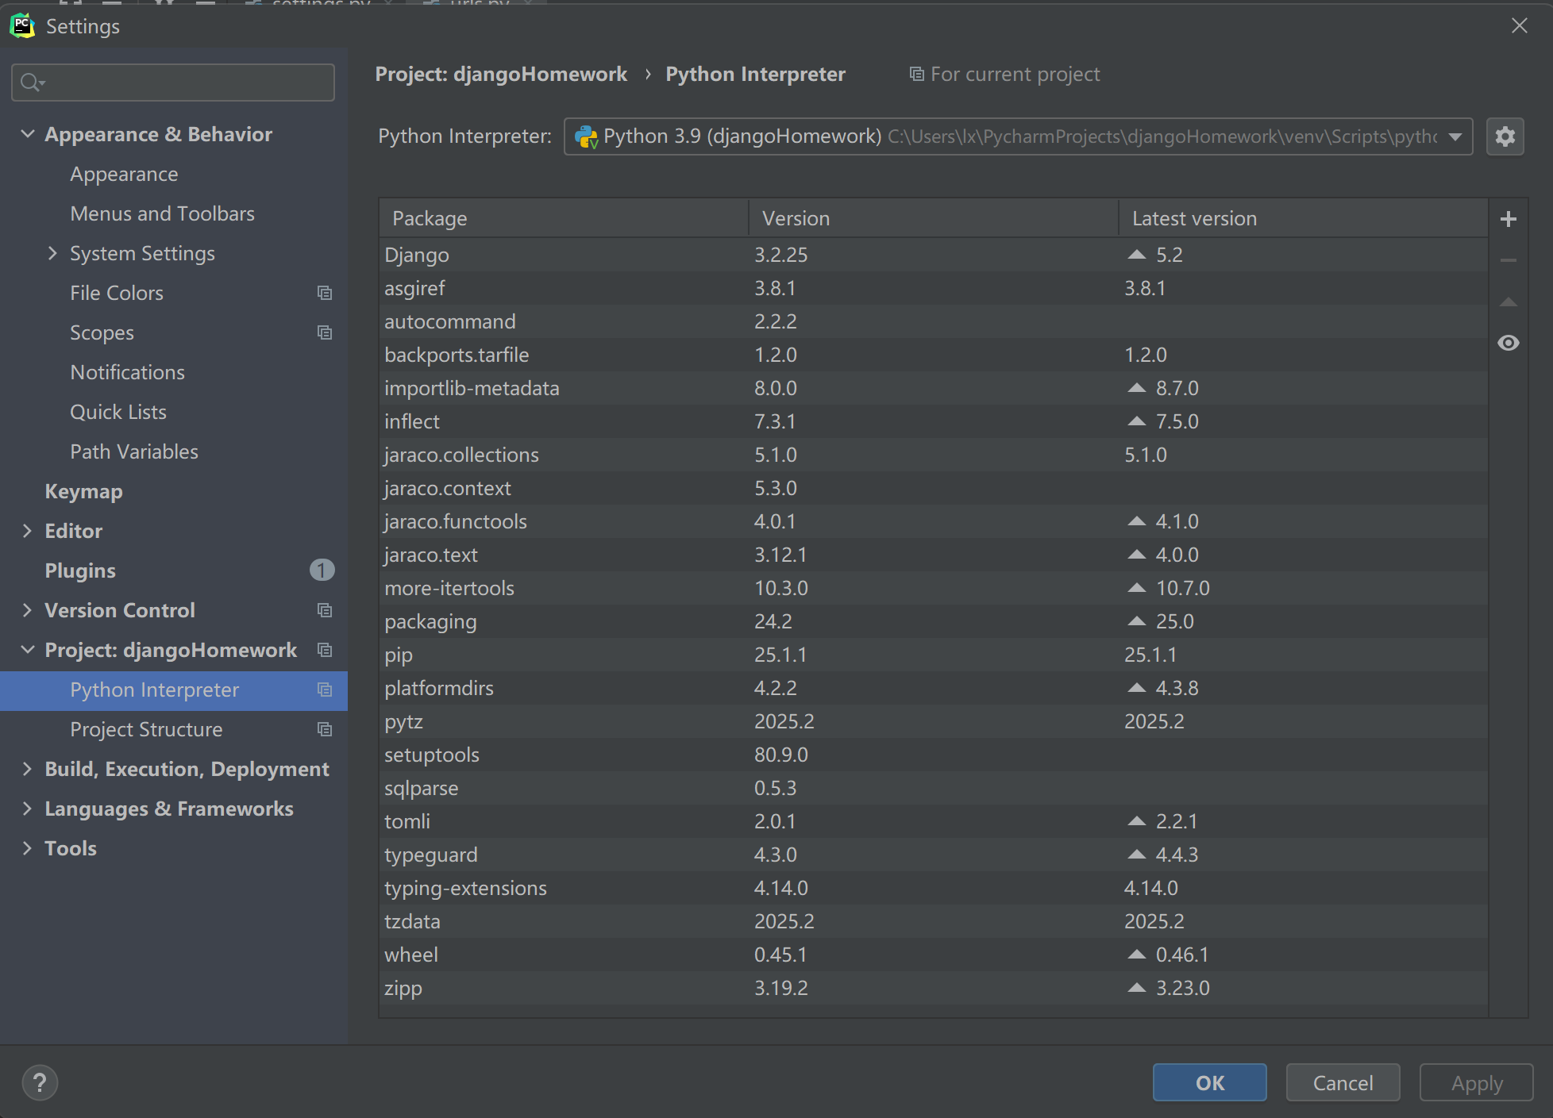Expand the Tools section
The width and height of the screenshot is (1553, 1118).
28,848
